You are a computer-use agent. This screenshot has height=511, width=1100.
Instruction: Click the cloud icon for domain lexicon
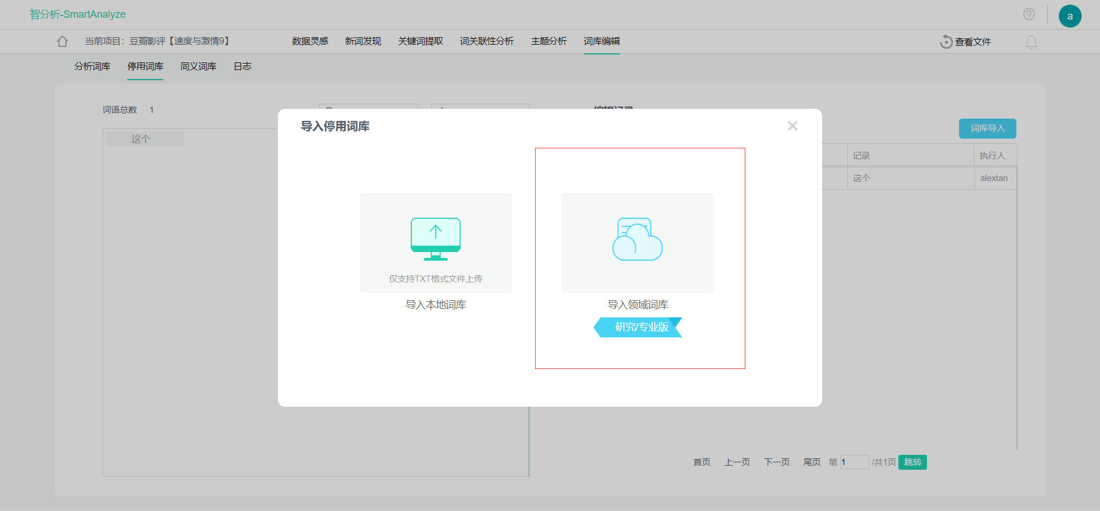pyautogui.click(x=637, y=239)
